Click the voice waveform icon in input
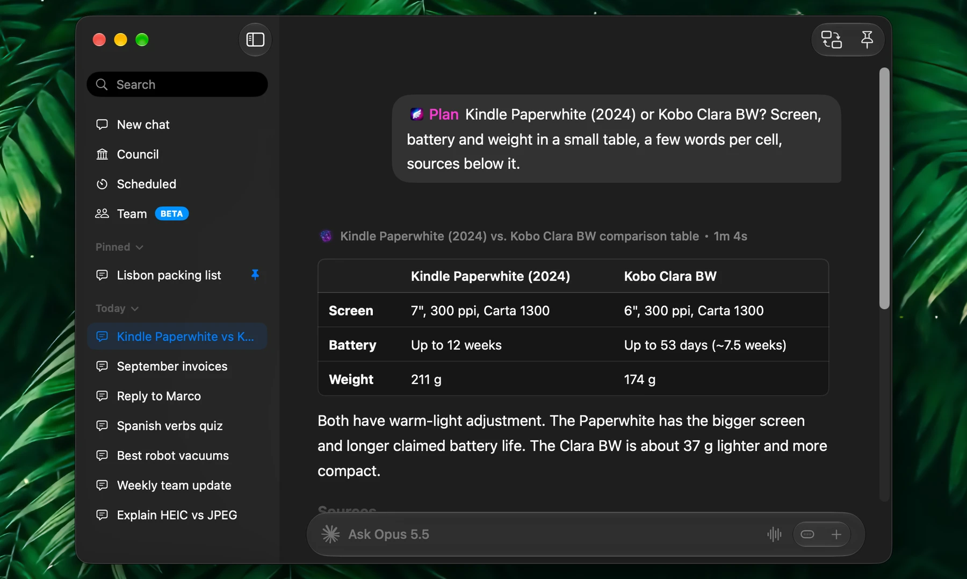Viewport: 967px width, 579px height. click(x=774, y=534)
